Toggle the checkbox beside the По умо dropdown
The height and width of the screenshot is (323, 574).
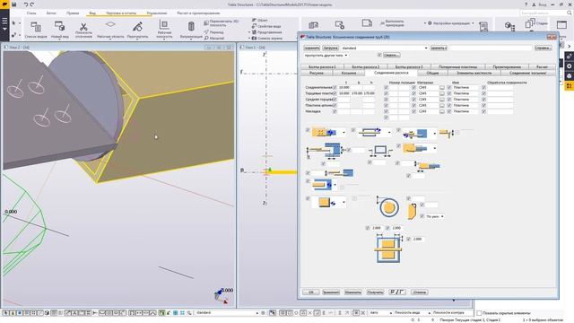(422, 216)
